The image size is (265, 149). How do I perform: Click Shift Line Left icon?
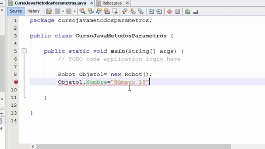(x=151, y=11)
